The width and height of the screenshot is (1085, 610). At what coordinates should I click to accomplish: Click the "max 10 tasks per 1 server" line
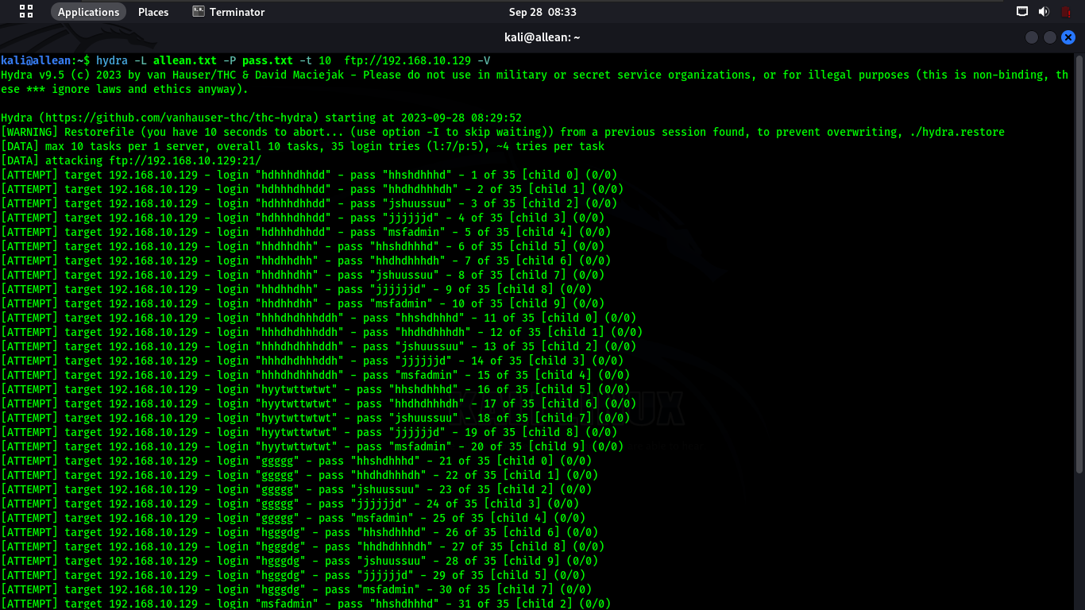coord(303,146)
